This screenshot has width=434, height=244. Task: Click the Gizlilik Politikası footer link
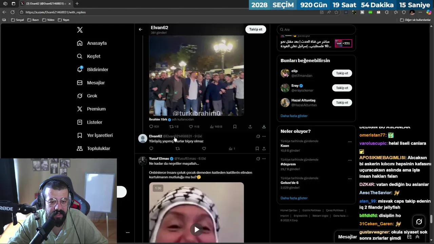click(312, 210)
